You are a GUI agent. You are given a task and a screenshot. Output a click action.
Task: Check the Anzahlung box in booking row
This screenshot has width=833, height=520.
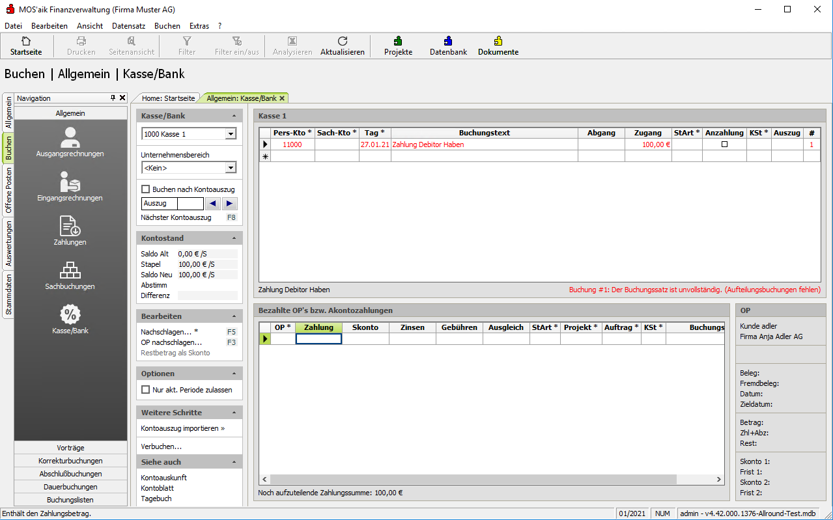click(724, 144)
